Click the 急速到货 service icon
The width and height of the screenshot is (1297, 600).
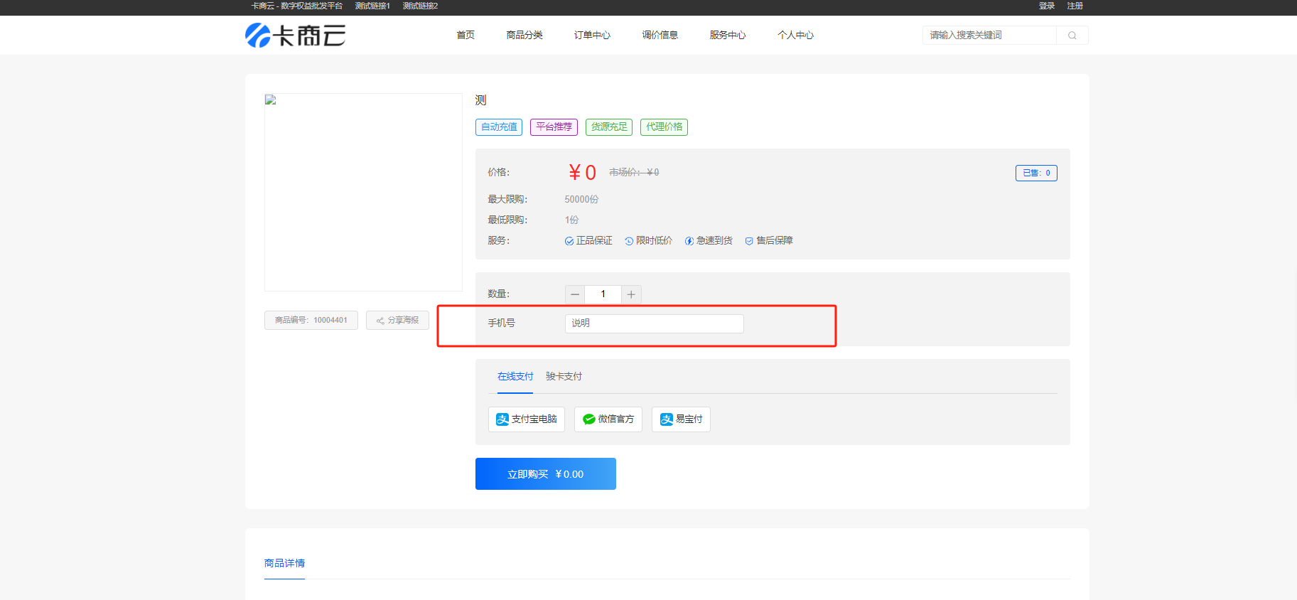tap(689, 241)
